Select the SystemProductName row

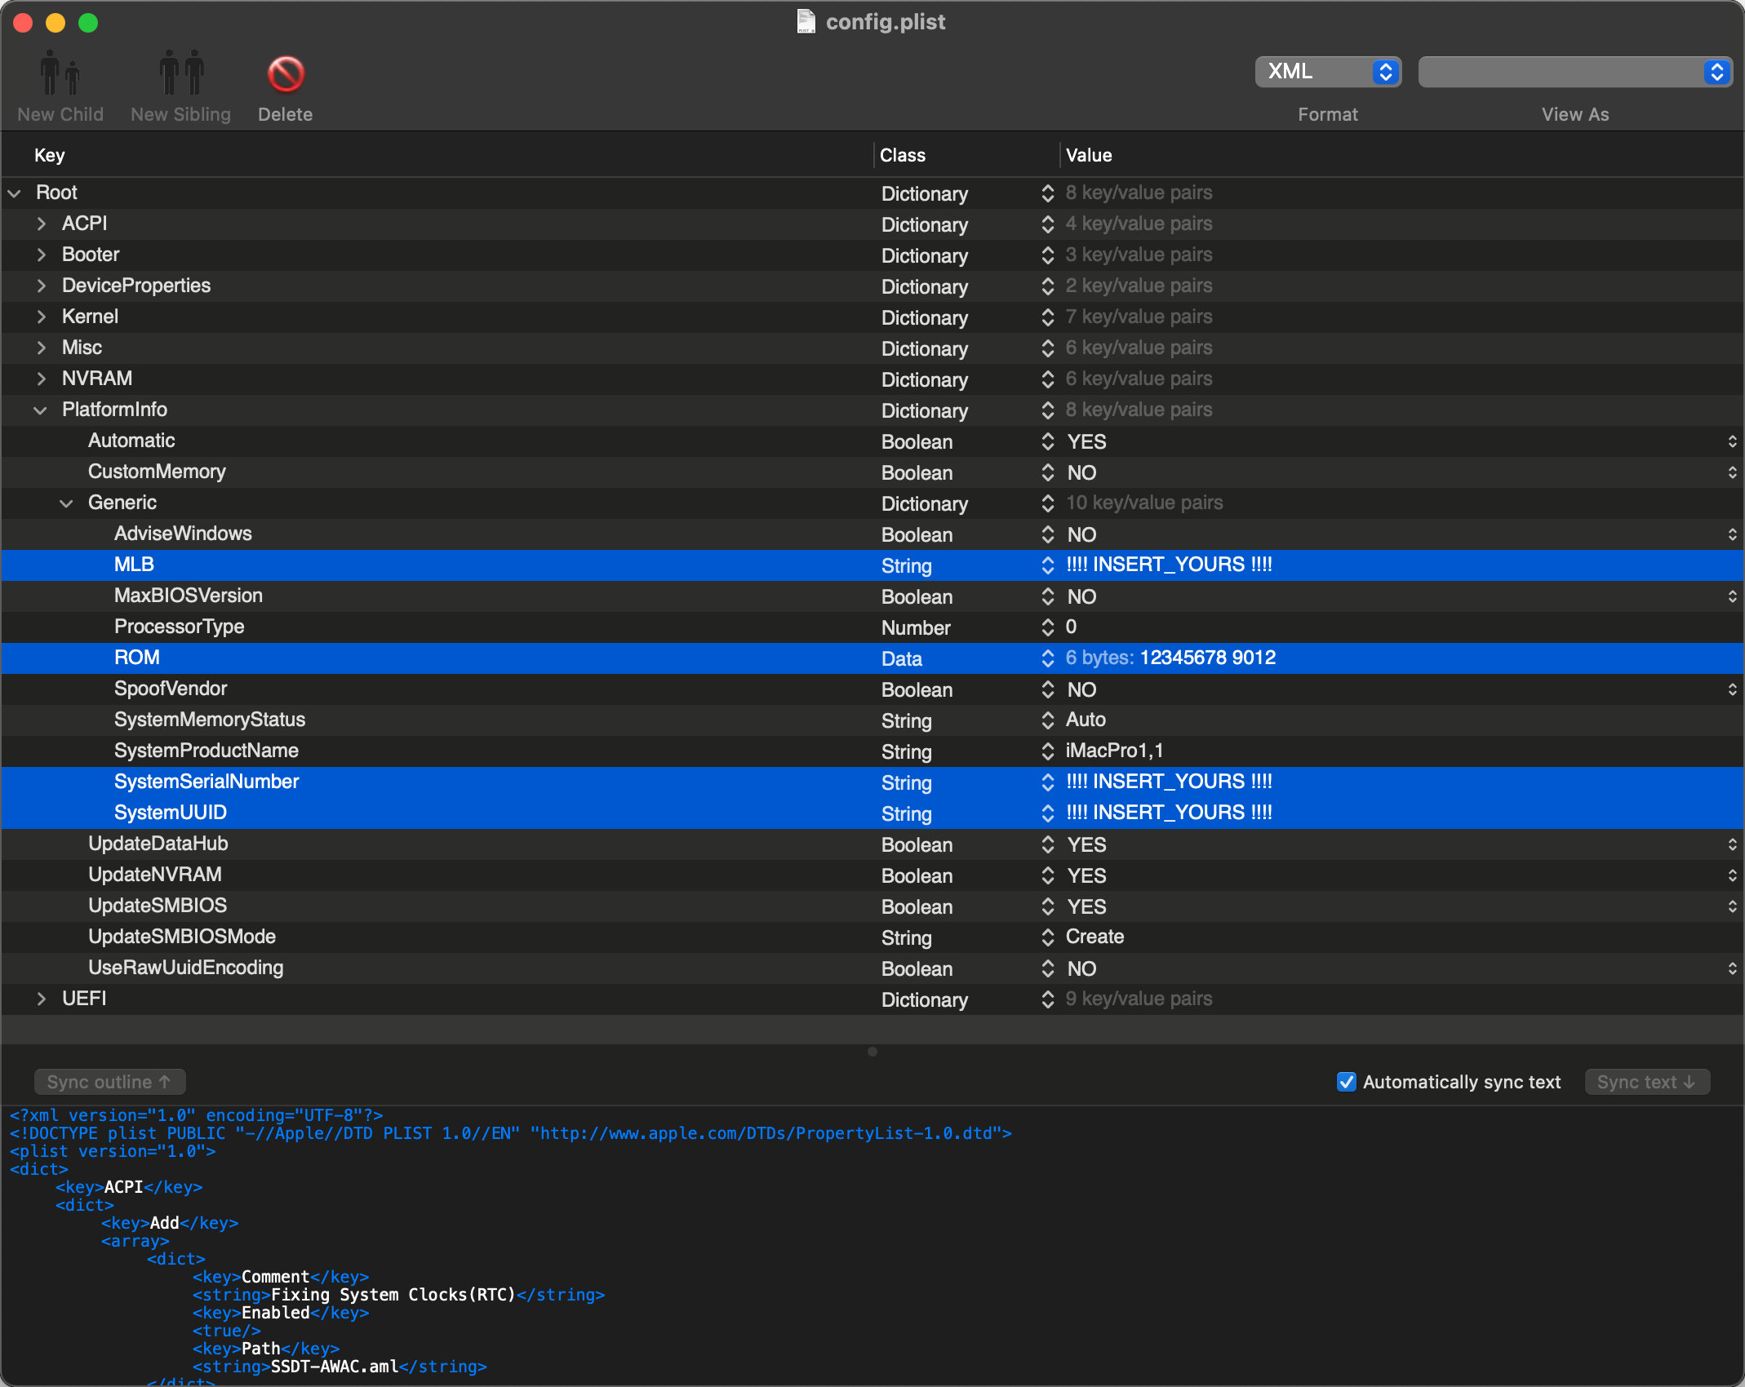coord(206,751)
